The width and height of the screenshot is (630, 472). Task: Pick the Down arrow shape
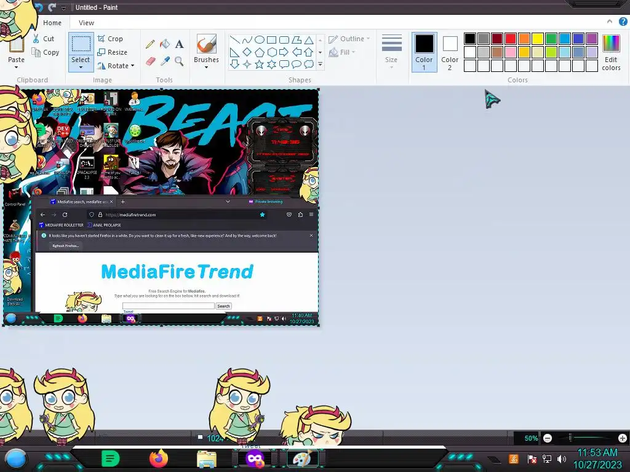pyautogui.click(x=235, y=64)
